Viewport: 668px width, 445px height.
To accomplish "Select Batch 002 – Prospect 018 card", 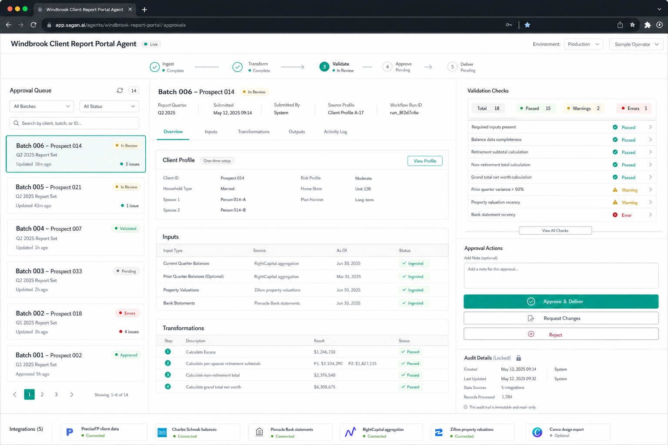I will 76,322.
